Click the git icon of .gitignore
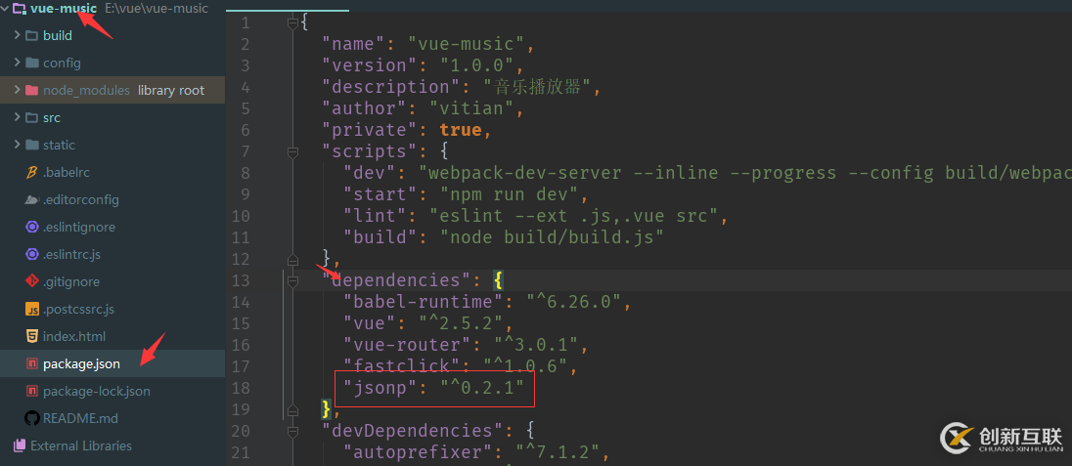1072x466 pixels. click(31, 280)
